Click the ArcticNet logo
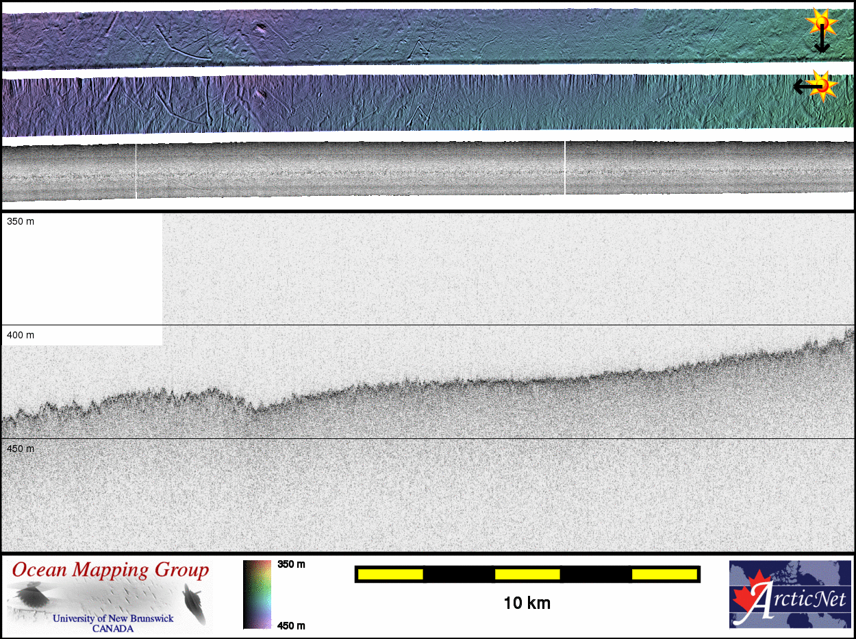Viewport: 856px width, 639px height. tap(789, 594)
